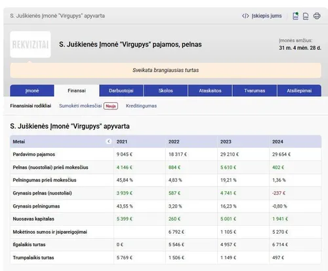The width and height of the screenshot is (328, 271).
Task: Open the Skolos tab
Action: (165, 90)
